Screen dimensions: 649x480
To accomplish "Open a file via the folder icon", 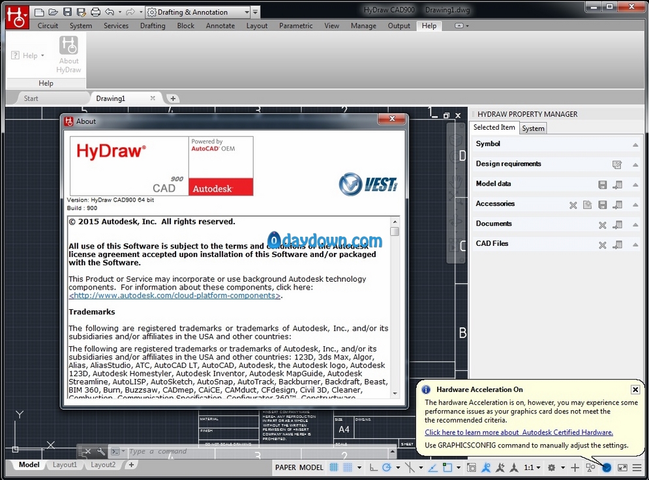I will (53, 12).
